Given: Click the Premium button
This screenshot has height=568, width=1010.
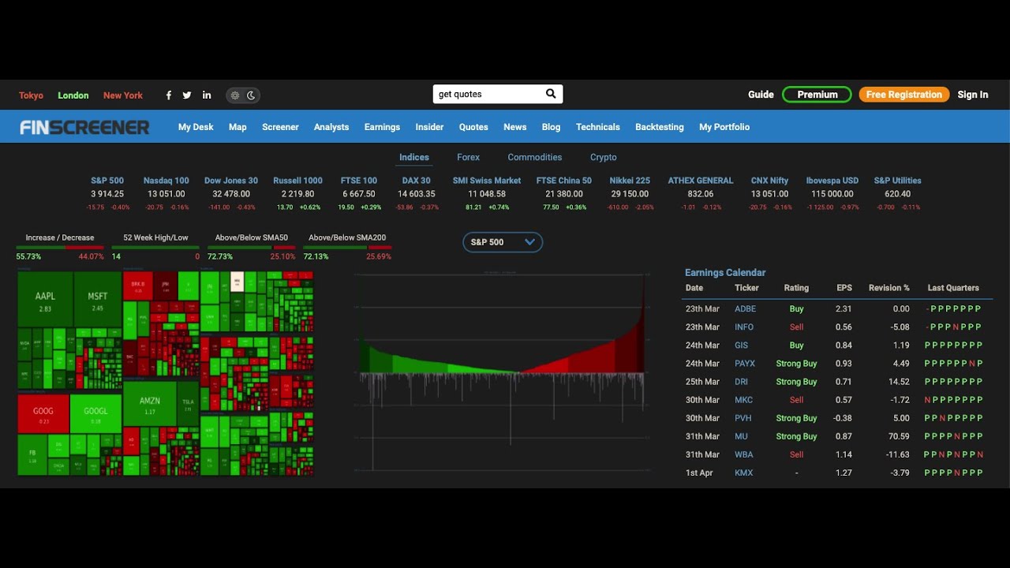Looking at the screenshot, I should click(x=817, y=95).
